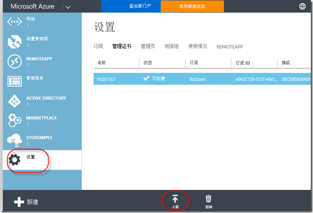Click the 已创建 status text

pos(159,78)
